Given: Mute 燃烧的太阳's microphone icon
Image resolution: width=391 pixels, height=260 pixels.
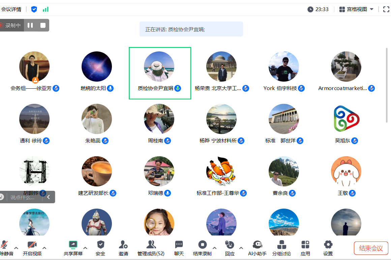Looking at the screenshot, I should pyautogui.click(x=111, y=88).
